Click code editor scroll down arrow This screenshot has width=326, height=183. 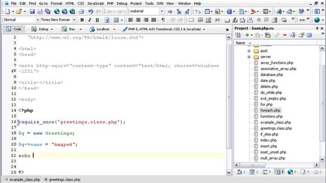229,172
